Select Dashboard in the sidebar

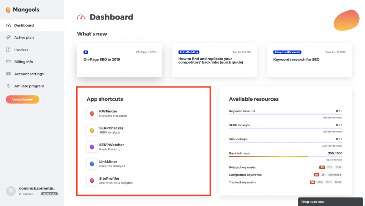click(x=24, y=25)
